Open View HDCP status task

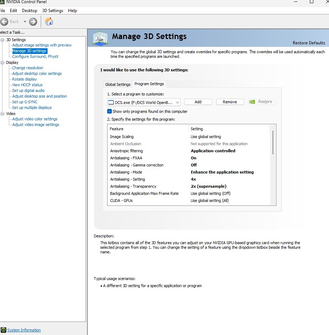pos(27,85)
